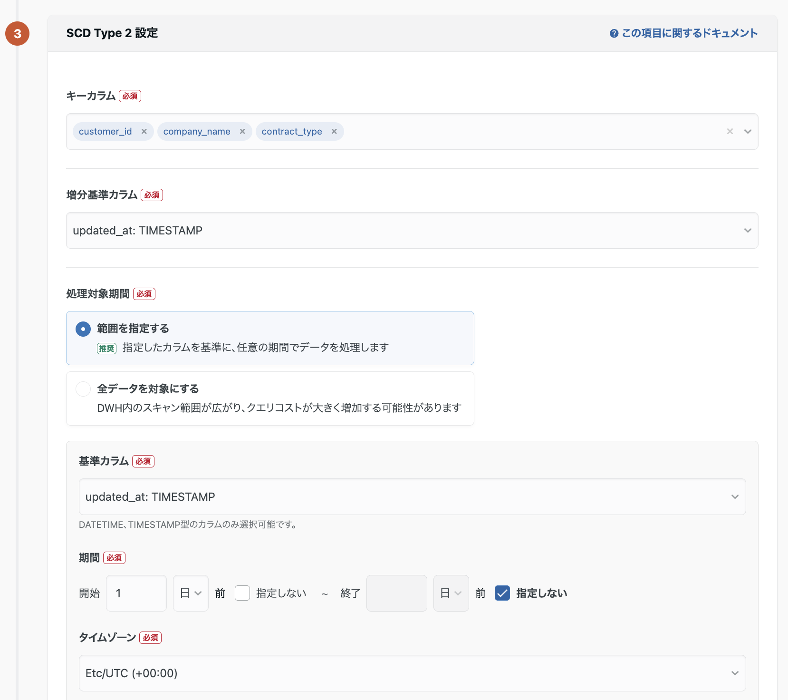
Task: Open the end period unit 日 dropdown
Action: (451, 593)
